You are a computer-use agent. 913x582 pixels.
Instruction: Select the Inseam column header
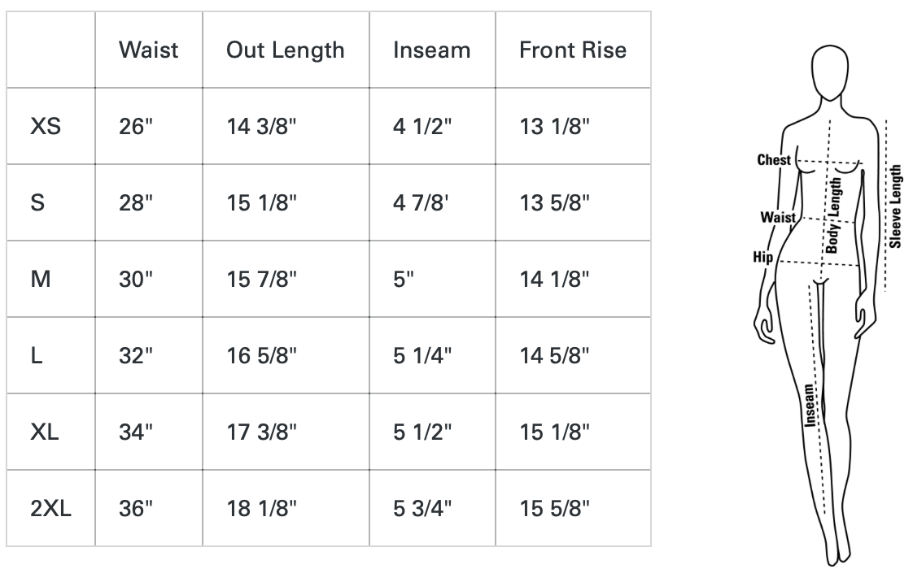(x=431, y=50)
